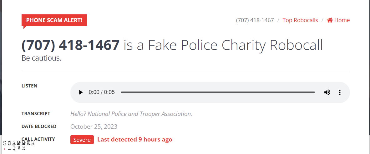Image resolution: width=370 pixels, height=154 pixels.
Task: Go to the Home breadcrumb link
Action: tap(342, 20)
